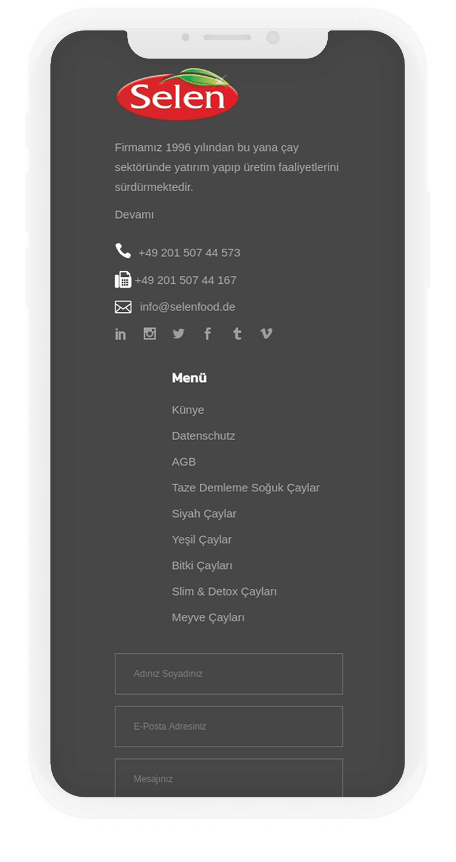Open the info@selenfood.de email link
The image size is (456, 862).
coord(188,307)
